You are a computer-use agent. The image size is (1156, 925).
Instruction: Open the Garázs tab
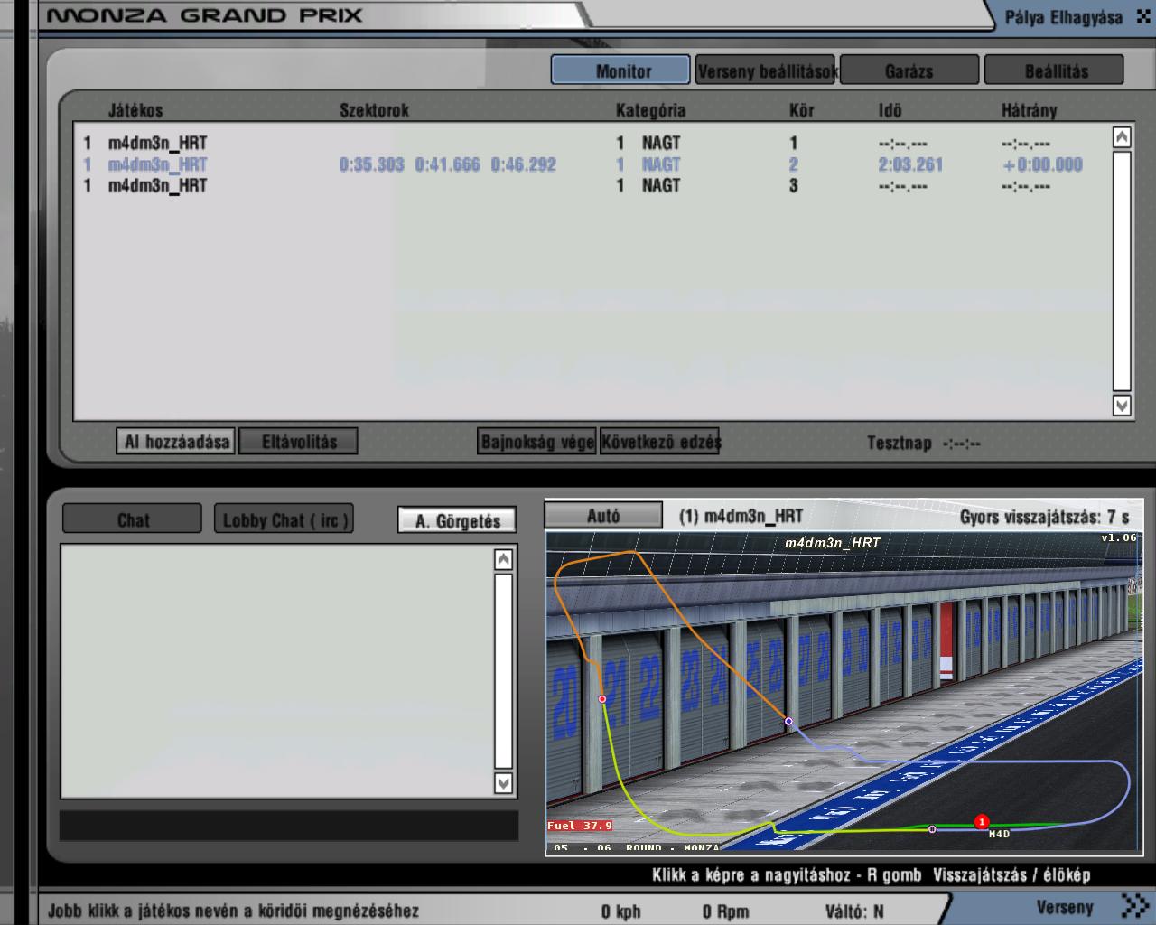909,70
